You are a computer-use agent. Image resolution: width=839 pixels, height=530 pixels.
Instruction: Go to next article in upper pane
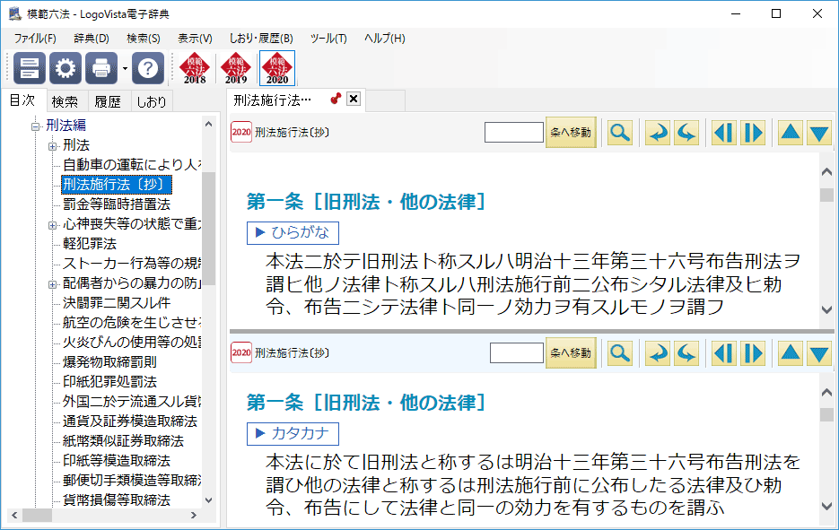(753, 132)
